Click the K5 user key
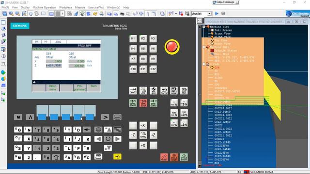 click(x=143, y=49)
